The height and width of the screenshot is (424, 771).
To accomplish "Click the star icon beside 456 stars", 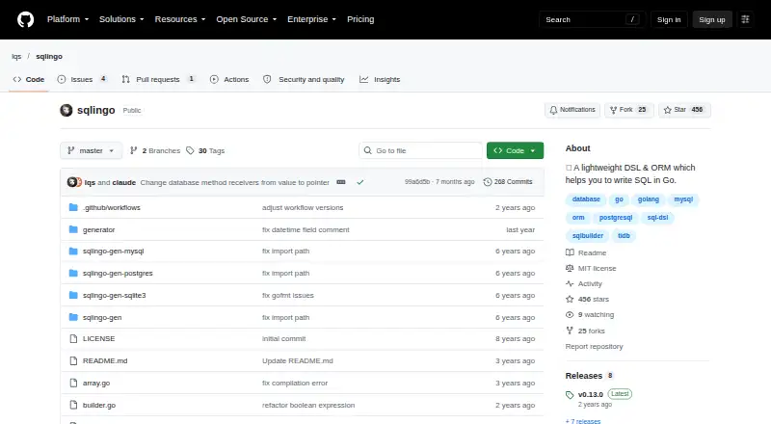I will click(570, 299).
